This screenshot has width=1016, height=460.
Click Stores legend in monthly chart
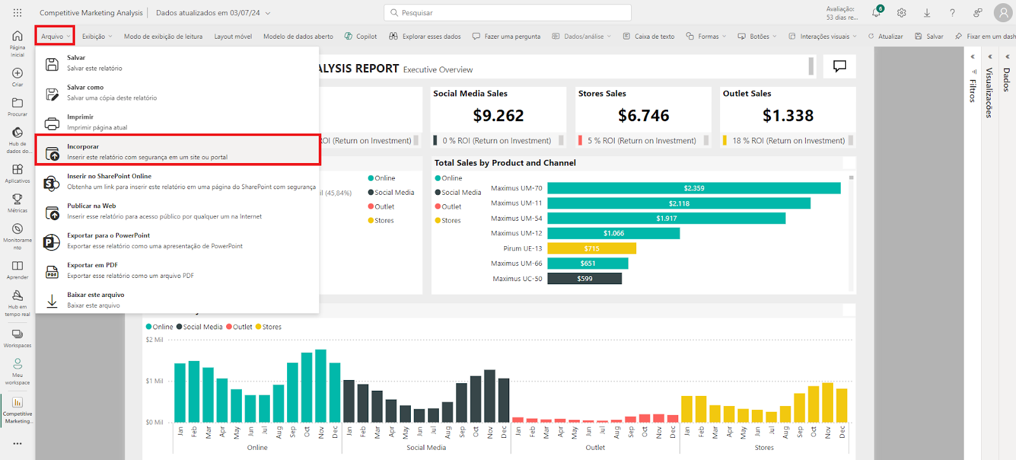coord(268,327)
